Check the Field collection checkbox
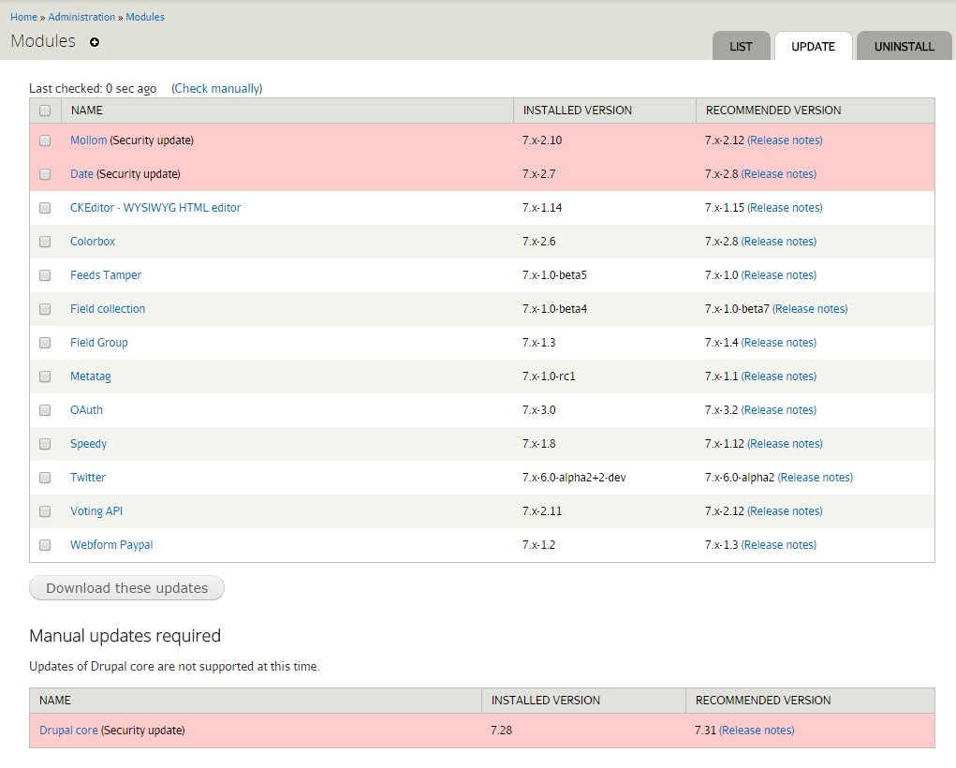956x768 pixels. tap(45, 309)
